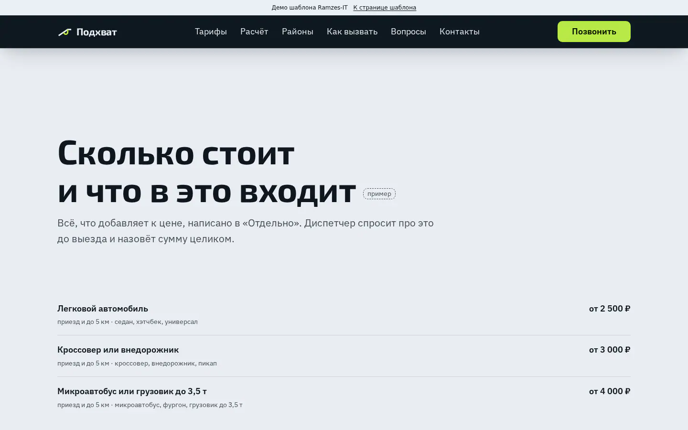Click the Подхват brand name

point(97,32)
